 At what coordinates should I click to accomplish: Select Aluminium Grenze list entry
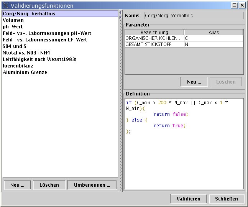60,72
